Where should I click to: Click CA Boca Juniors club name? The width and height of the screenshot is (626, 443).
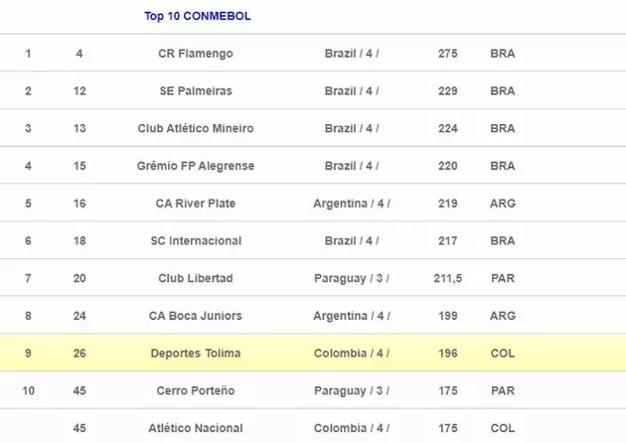[196, 316]
